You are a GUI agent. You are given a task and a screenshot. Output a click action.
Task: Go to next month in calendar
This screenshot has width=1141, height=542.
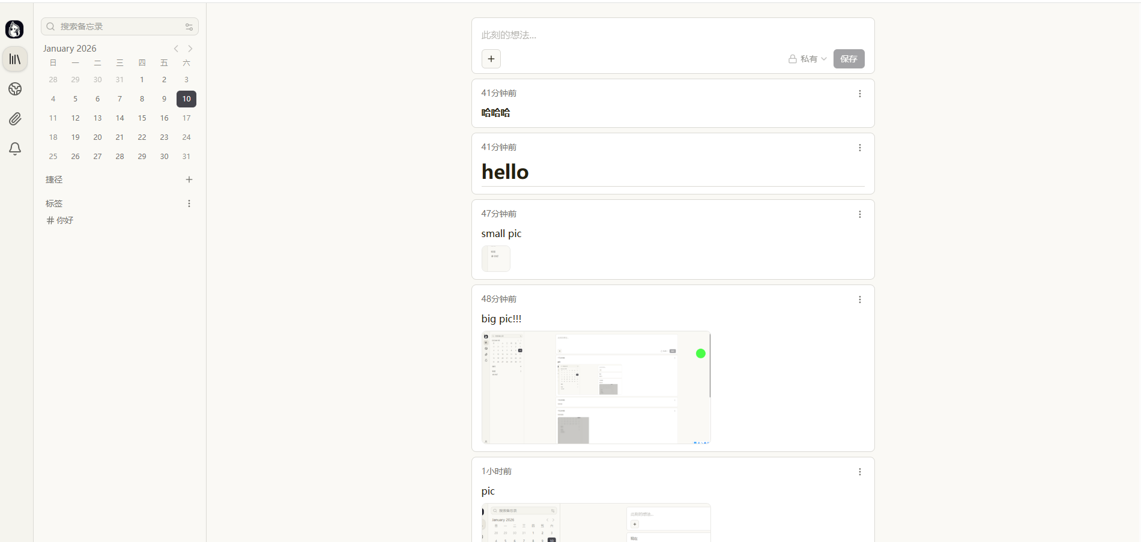[x=190, y=49]
